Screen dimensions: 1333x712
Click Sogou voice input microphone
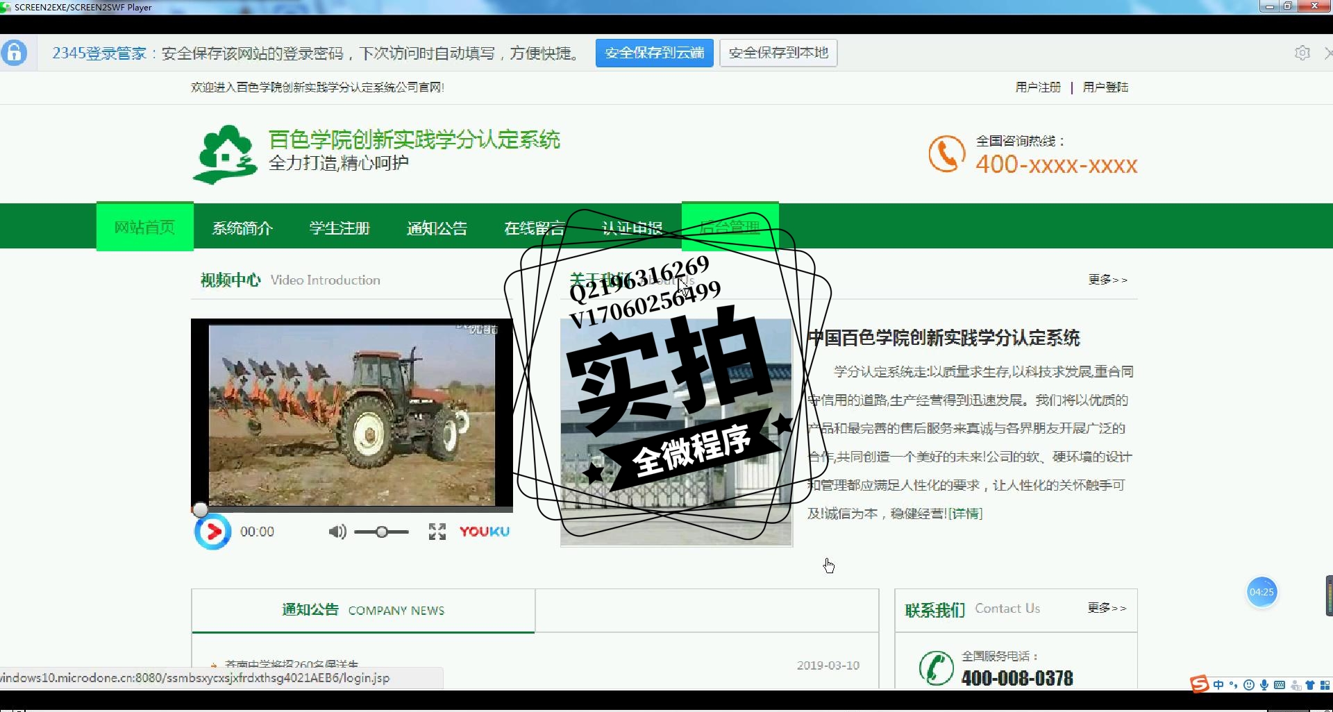tap(1264, 685)
